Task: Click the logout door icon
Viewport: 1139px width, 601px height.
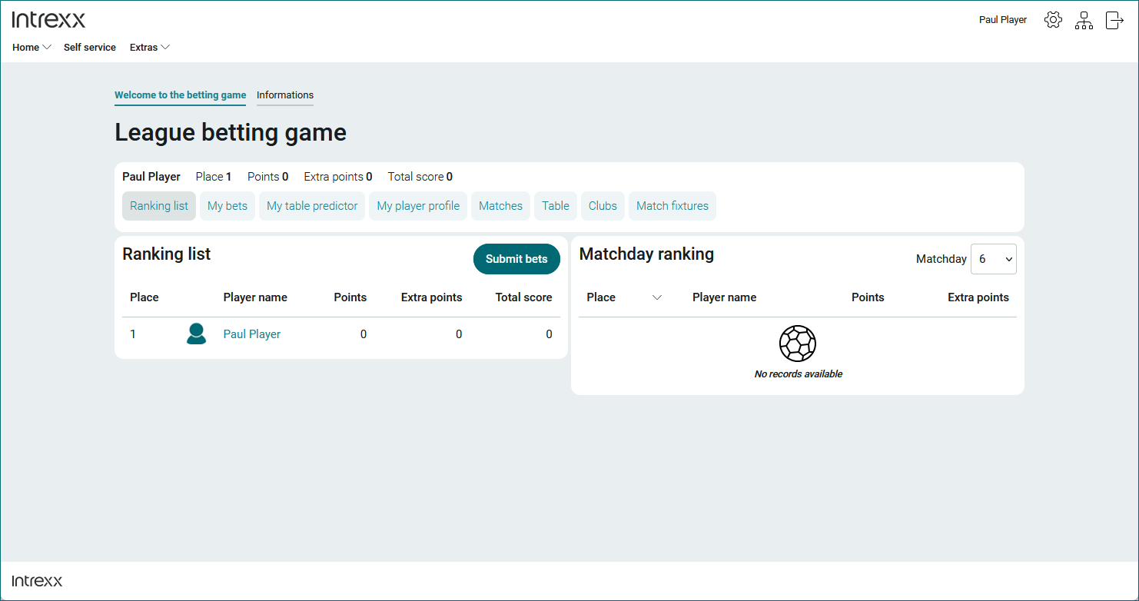Action: 1114,20
